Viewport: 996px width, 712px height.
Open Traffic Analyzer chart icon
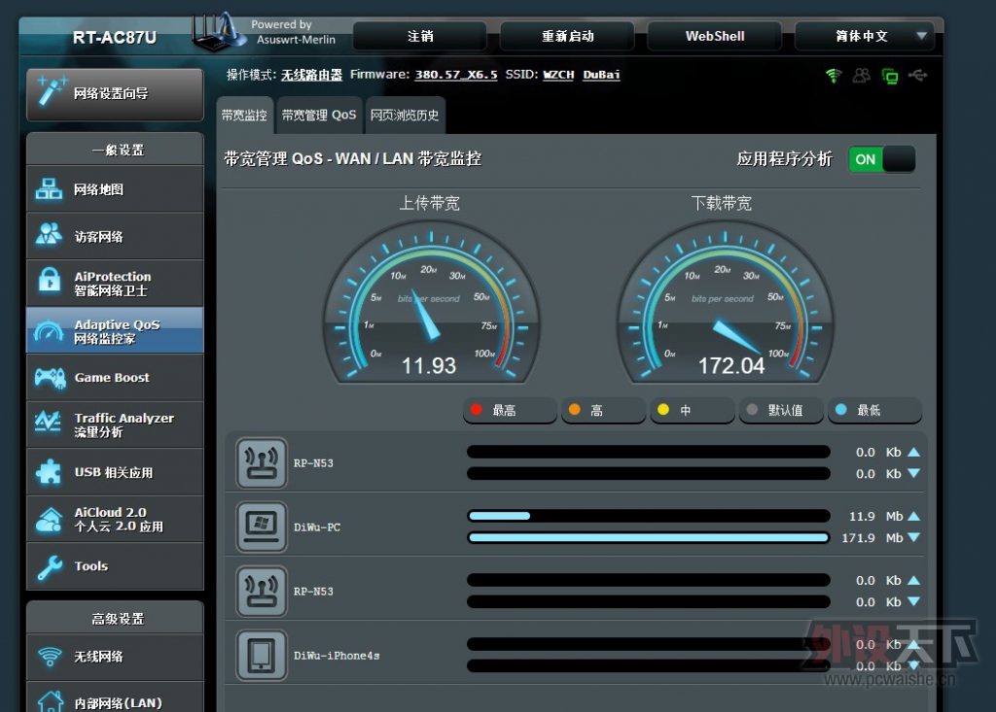(x=48, y=422)
